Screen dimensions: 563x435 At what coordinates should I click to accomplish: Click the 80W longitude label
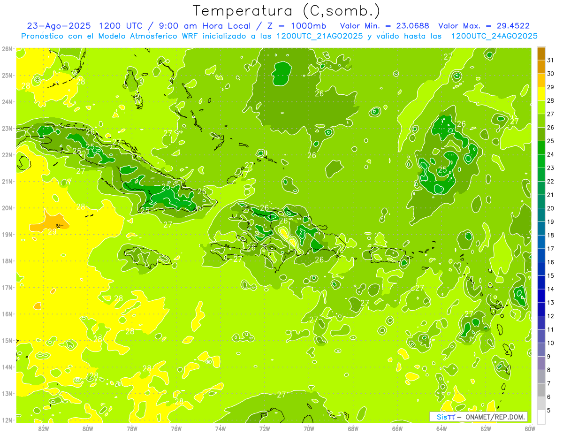coord(88,428)
